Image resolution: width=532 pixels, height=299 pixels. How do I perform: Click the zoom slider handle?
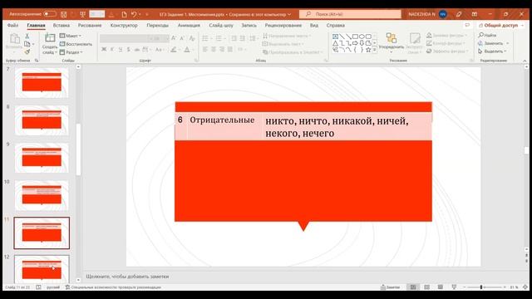coord(481,287)
